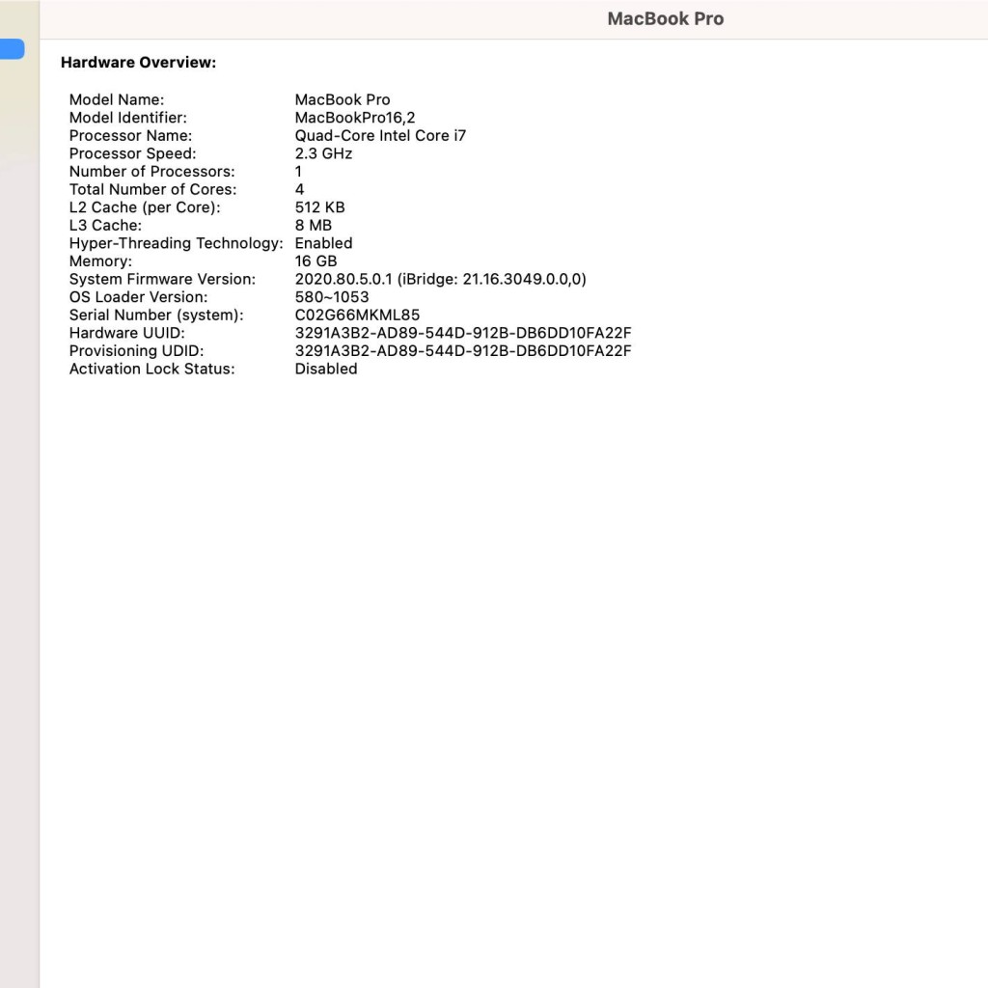Select the Processor Name label
The width and height of the screenshot is (988, 988).
[x=130, y=135]
